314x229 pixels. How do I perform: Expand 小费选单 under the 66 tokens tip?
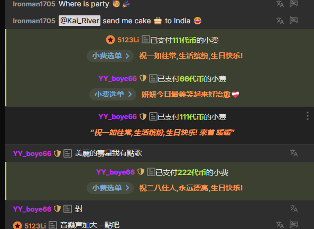tap(113, 94)
